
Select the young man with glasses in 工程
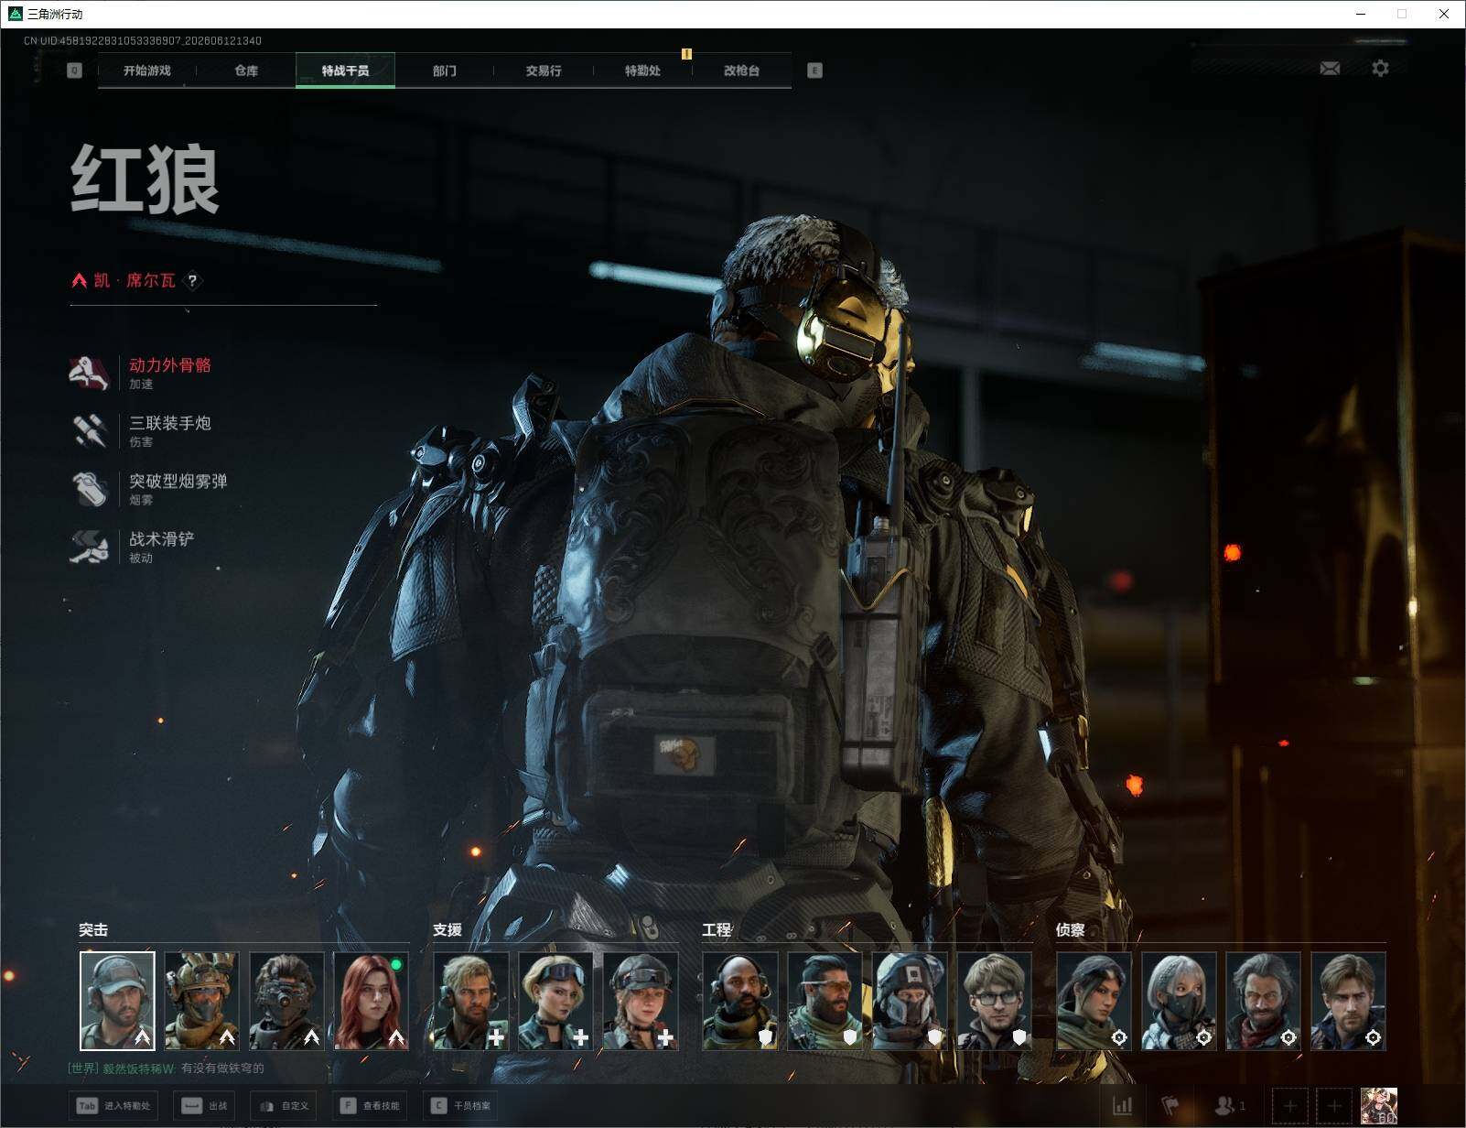(994, 1001)
